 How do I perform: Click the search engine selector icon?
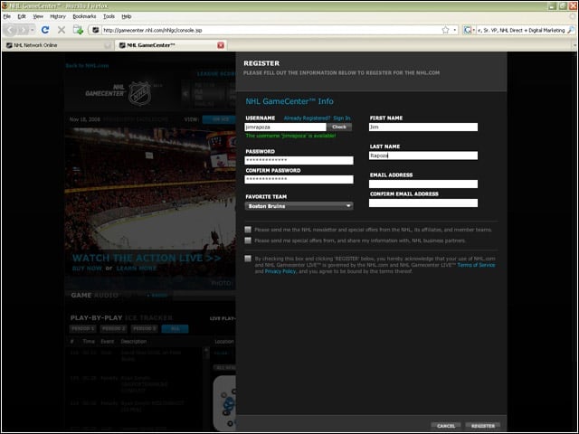click(468, 30)
